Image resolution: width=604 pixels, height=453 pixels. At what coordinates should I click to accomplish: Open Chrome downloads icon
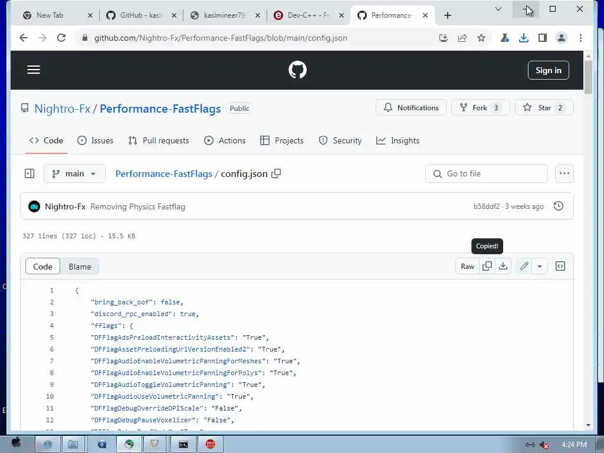(x=524, y=38)
